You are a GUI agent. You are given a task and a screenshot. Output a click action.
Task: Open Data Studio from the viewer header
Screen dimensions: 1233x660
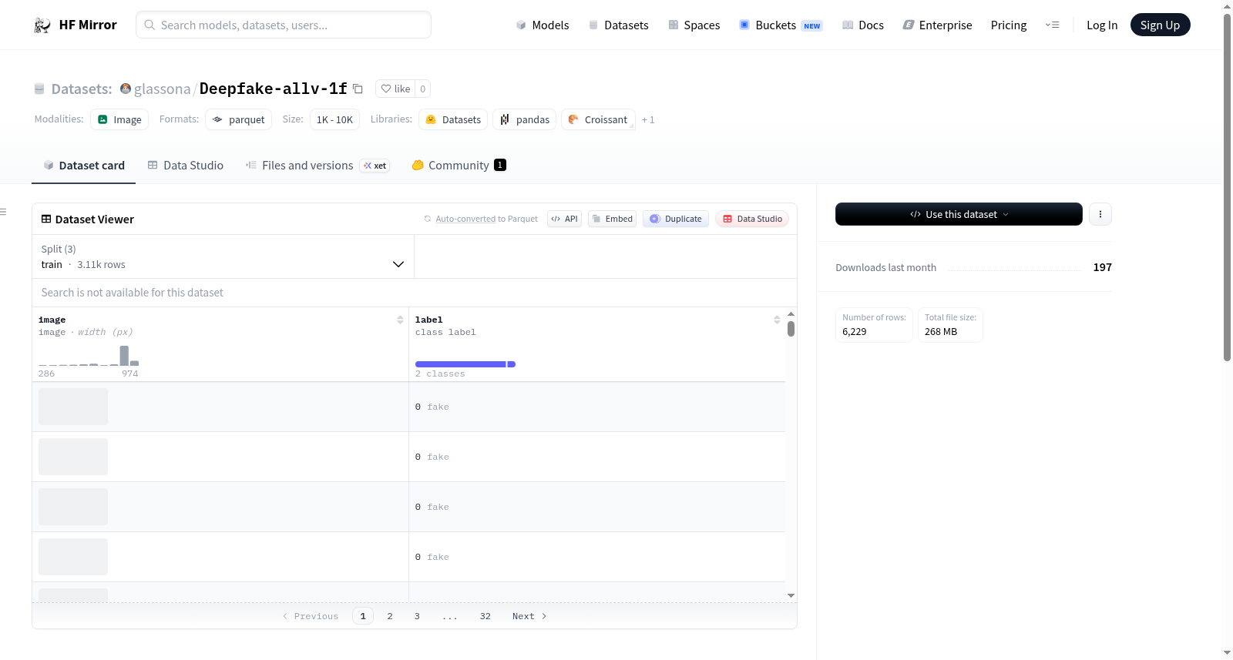pyautogui.click(x=752, y=219)
